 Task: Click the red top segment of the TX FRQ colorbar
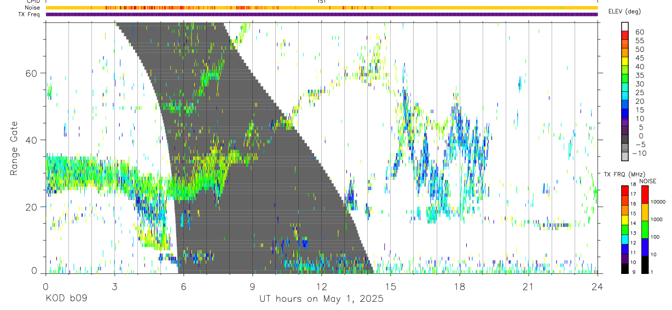(x=625, y=190)
